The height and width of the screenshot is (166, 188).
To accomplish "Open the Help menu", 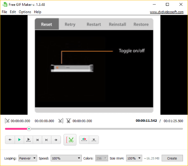I will coord(38,12).
